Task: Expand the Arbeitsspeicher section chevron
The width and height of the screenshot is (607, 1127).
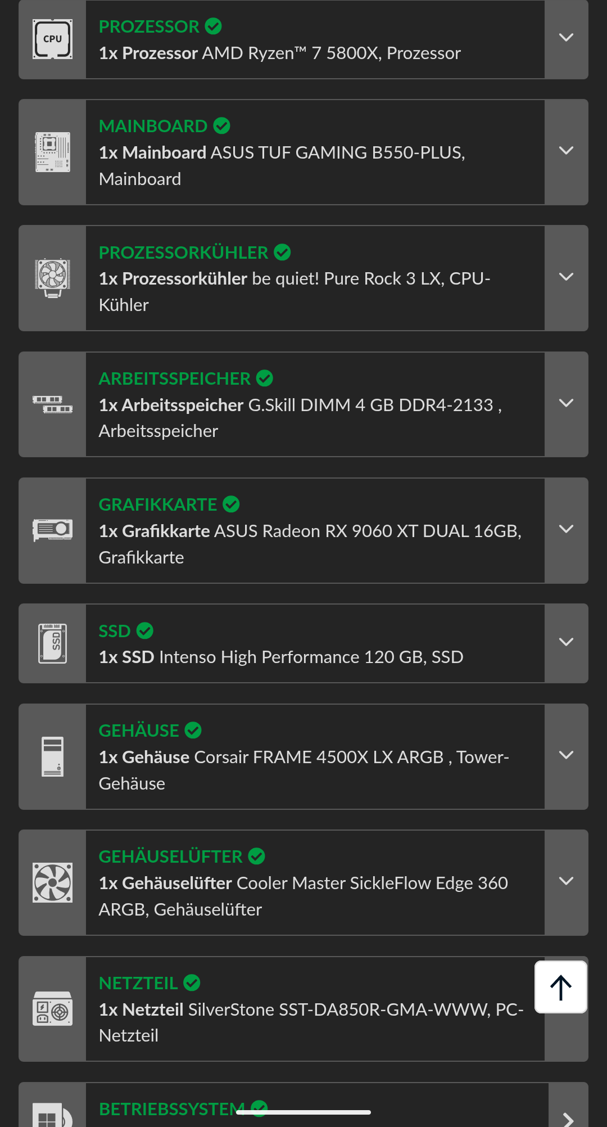Action: point(566,404)
